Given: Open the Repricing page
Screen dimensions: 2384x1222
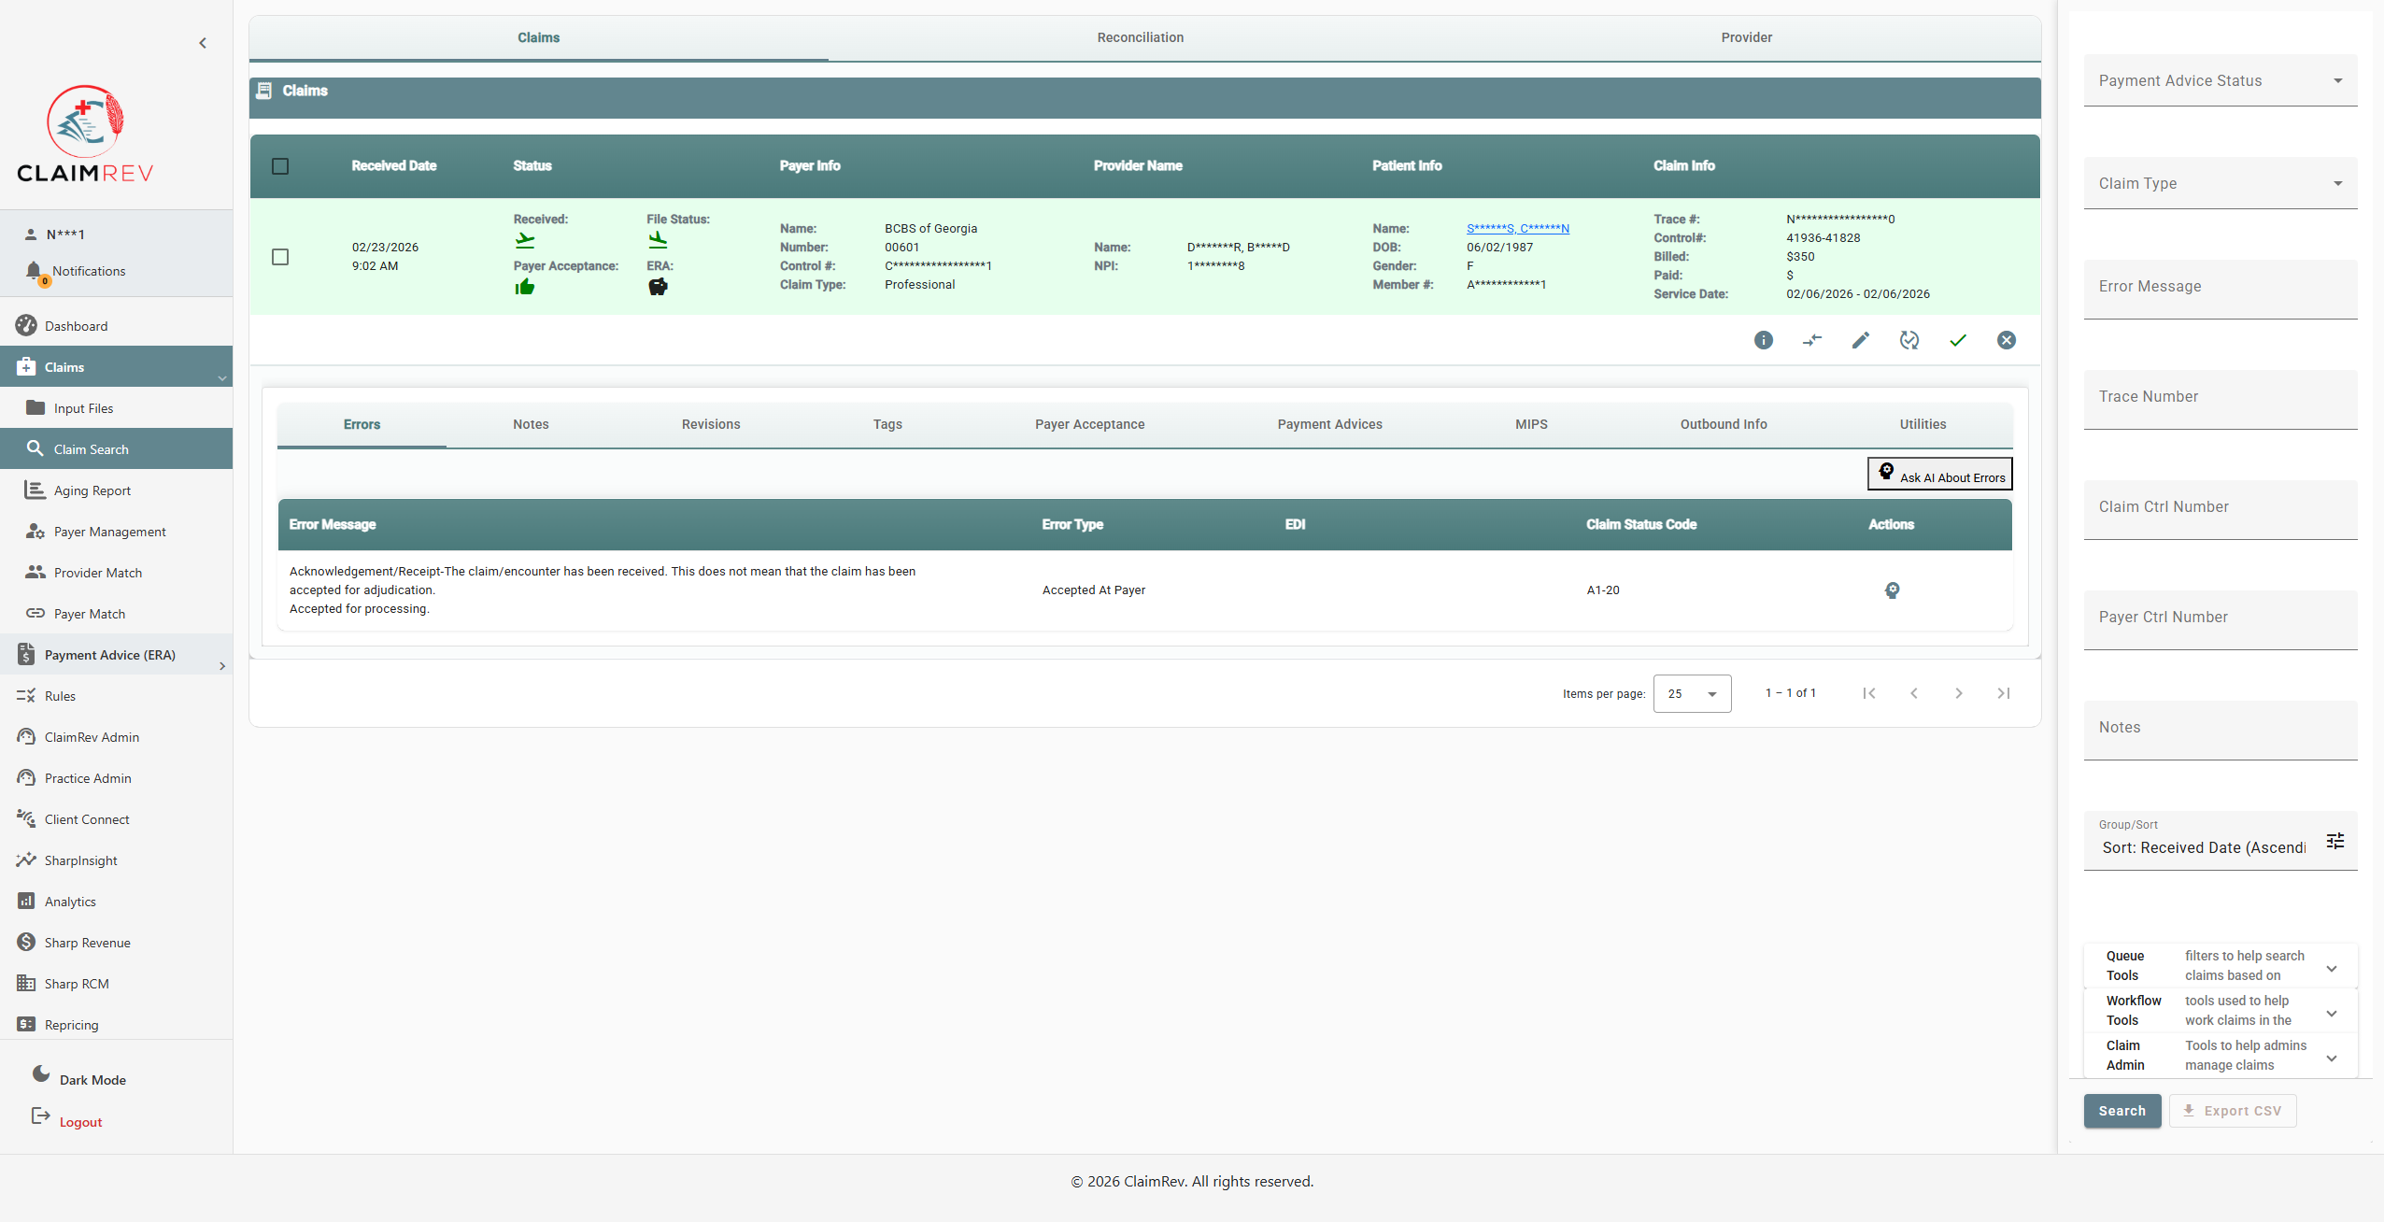Looking at the screenshot, I should point(116,1025).
